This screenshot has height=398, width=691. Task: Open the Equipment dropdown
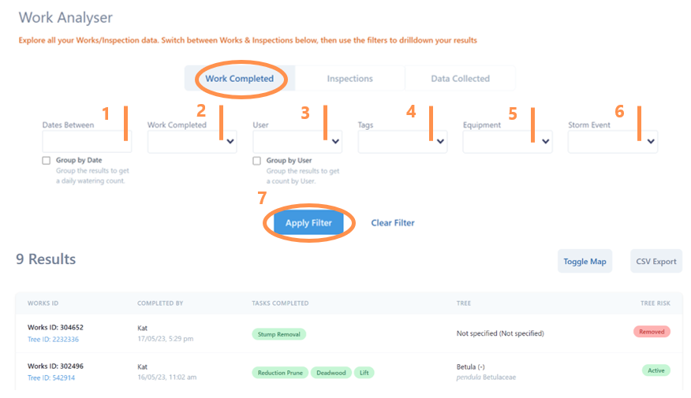(507, 142)
